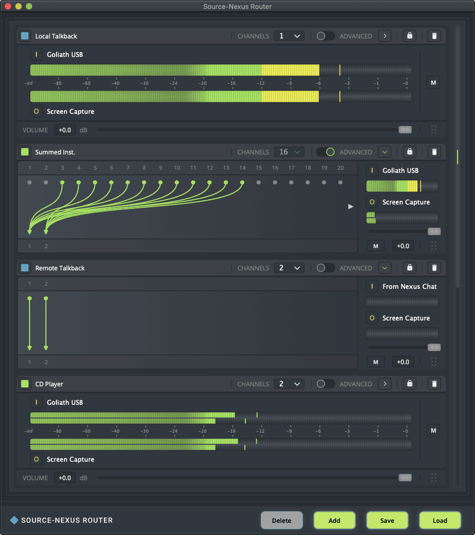Click Screen Capture output icon in Local Talkback
The height and width of the screenshot is (535, 475).
pos(36,112)
